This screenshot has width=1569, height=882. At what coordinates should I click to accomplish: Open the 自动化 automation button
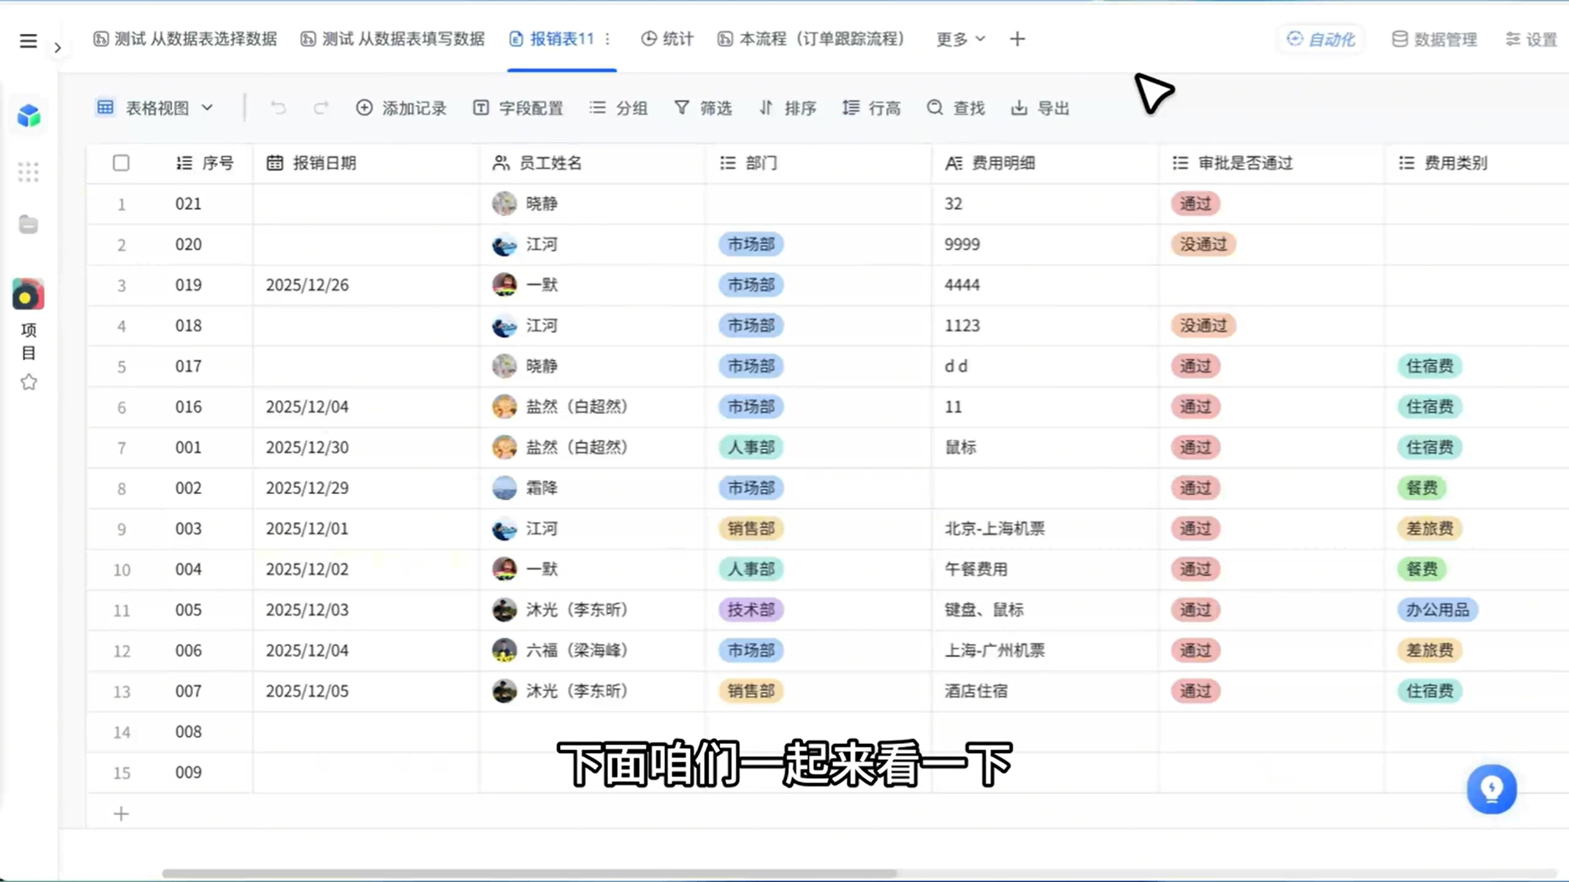point(1321,39)
